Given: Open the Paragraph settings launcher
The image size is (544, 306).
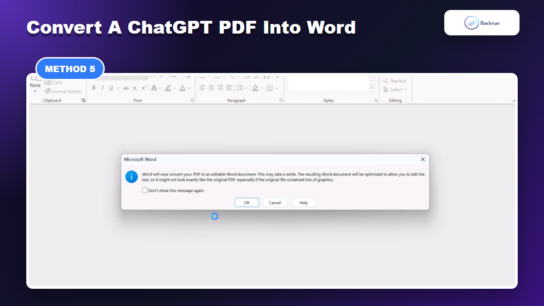Looking at the screenshot, I should pyautogui.click(x=281, y=101).
